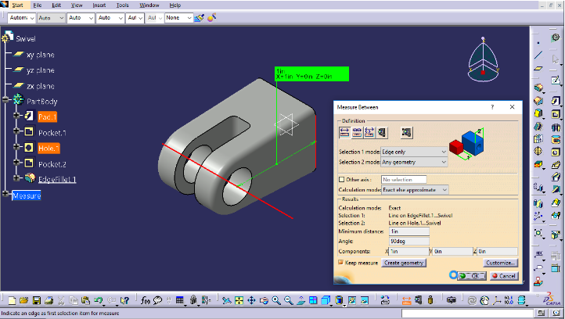This screenshot has height=319, width=565.
Task: Enable the Other axis checkbox
Action: [340, 179]
